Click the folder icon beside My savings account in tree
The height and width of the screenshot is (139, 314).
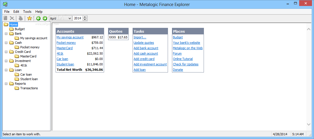pos(17,38)
